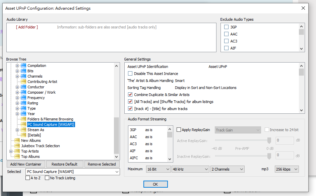Click the Contributing Artist folder icon

(x=23, y=82)
